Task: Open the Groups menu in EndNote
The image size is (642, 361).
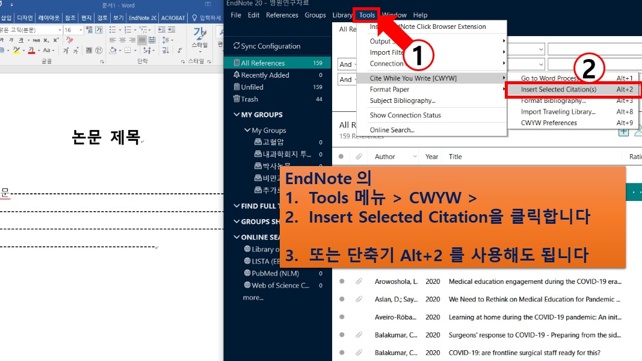Action: [315, 15]
